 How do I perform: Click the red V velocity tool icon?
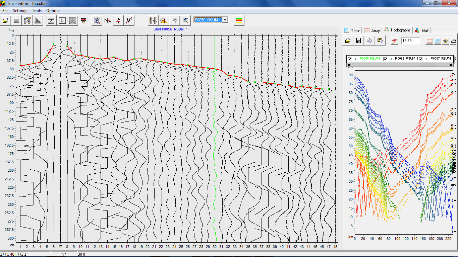click(129, 21)
